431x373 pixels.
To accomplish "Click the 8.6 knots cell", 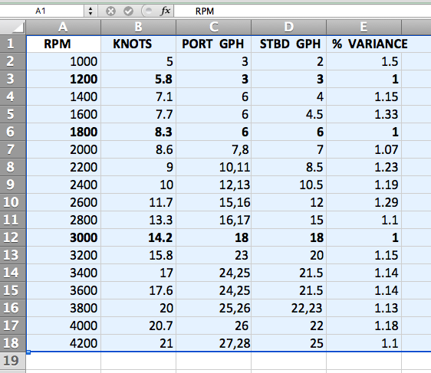I will pyautogui.click(x=138, y=149).
